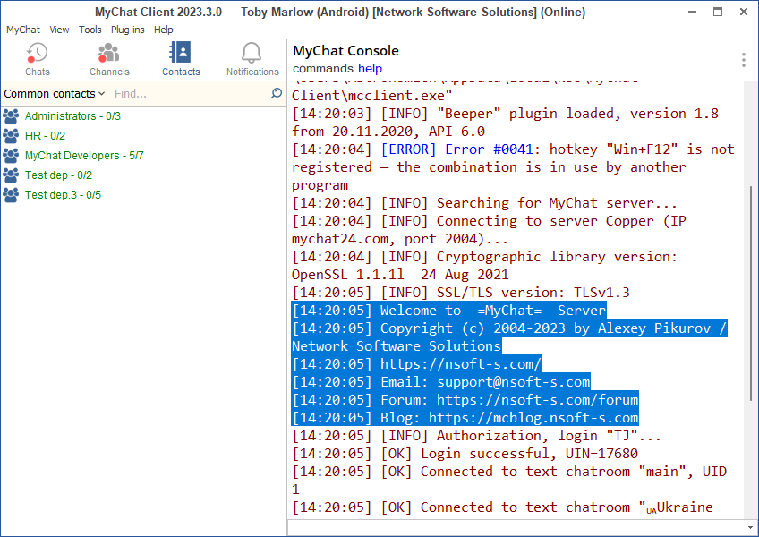Click the Administrators group icon

click(13, 115)
